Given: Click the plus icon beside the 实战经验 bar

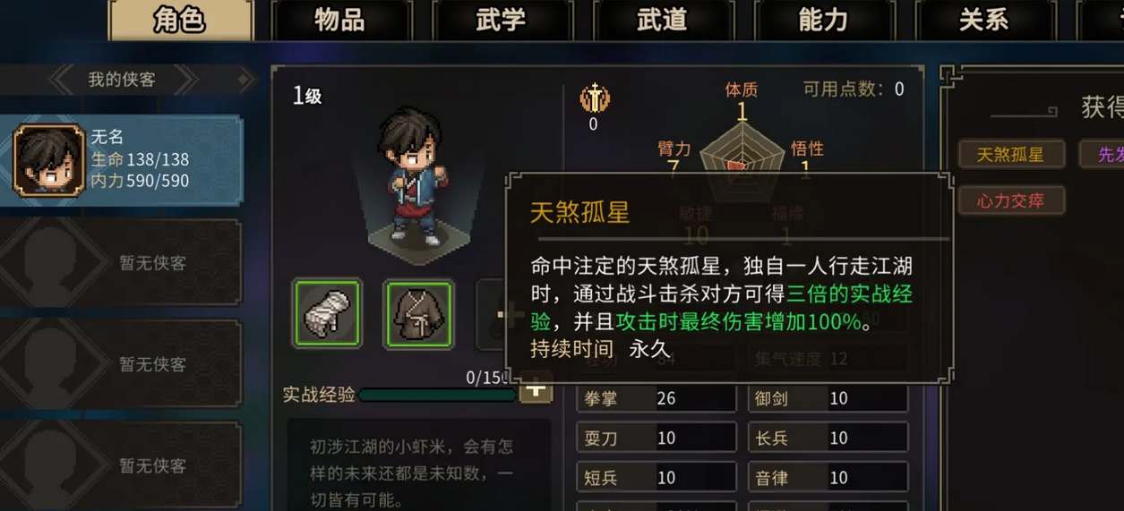Looking at the screenshot, I should click(x=537, y=391).
